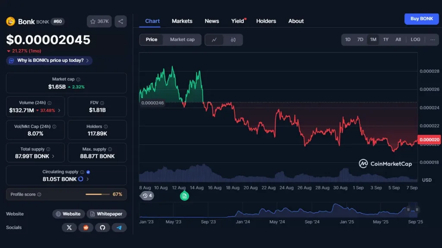Click the Profile score progress bar
Image resolution: width=442 pixels, height=248 pixels.
(x=98, y=194)
